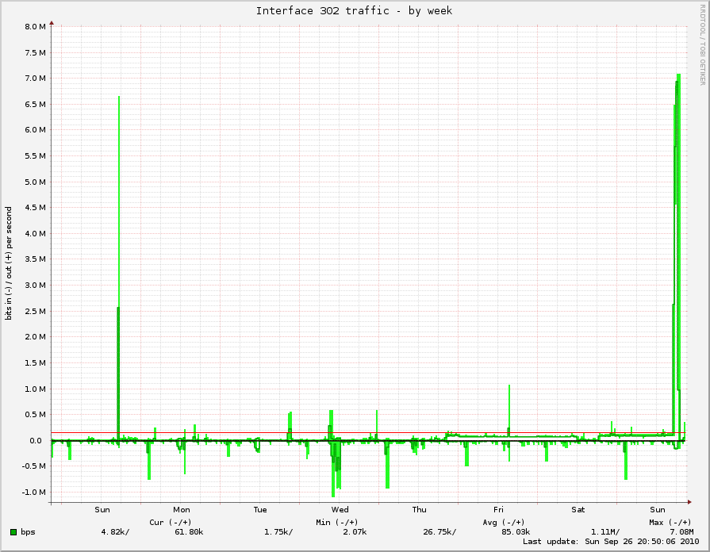The width and height of the screenshot is (710, 552).
Task: Click the '8.0 M' y-axis label
Action: pos(36,27)
